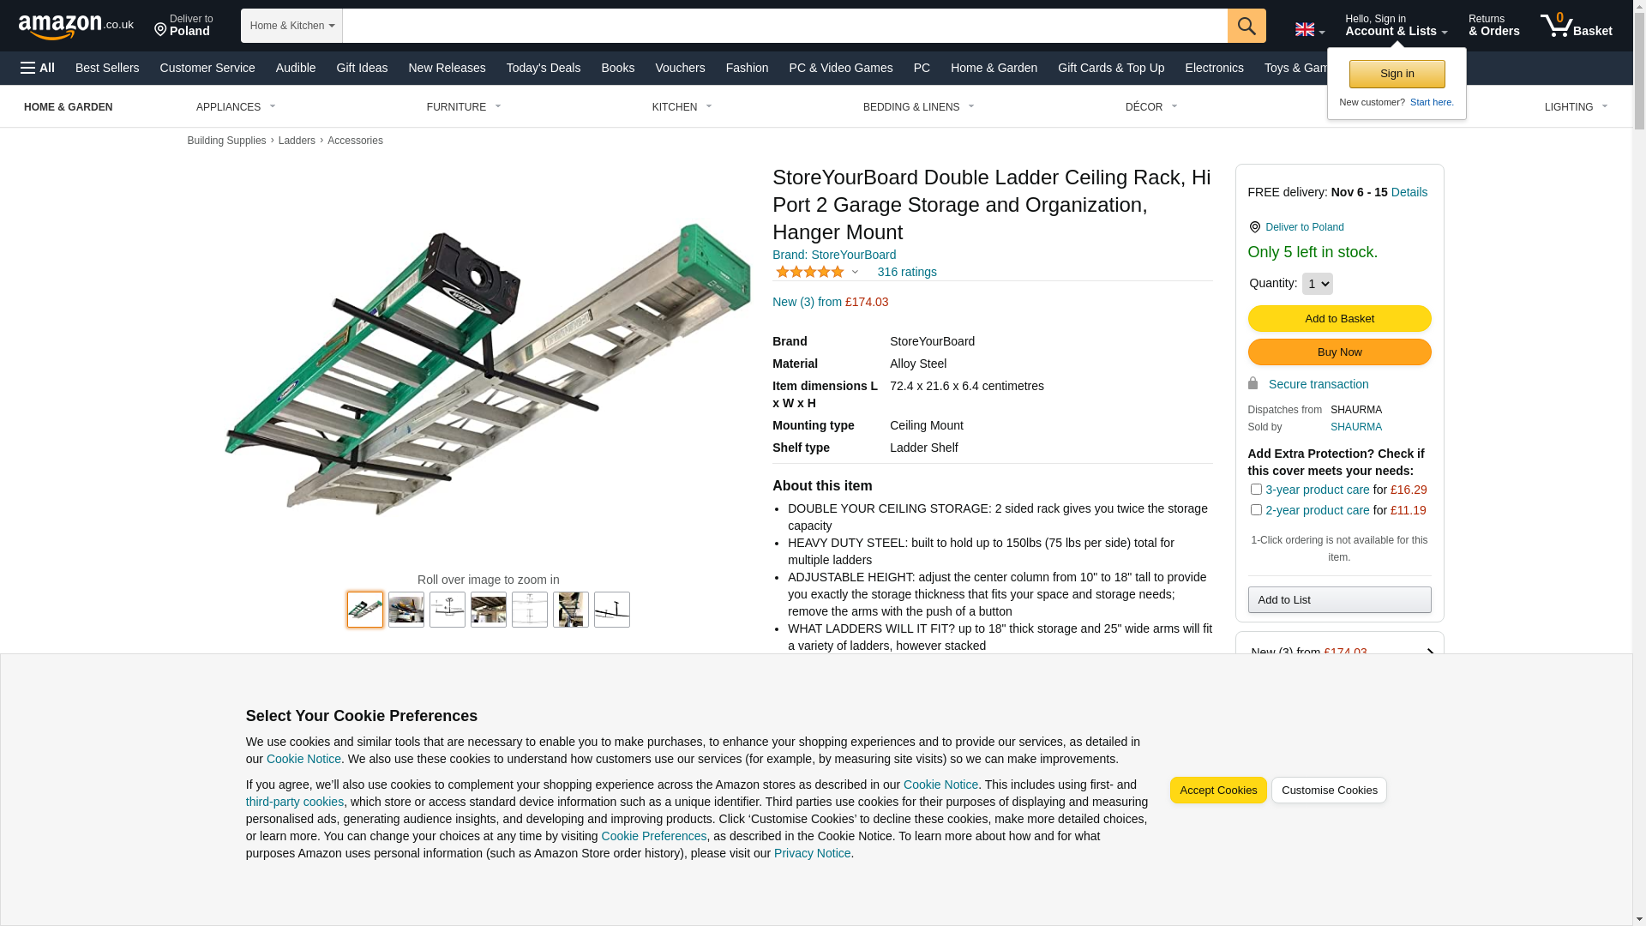This screenshot has width=1646, height=926.
Task: Open the 316 ratings link
Action: (x=906, y=272)
